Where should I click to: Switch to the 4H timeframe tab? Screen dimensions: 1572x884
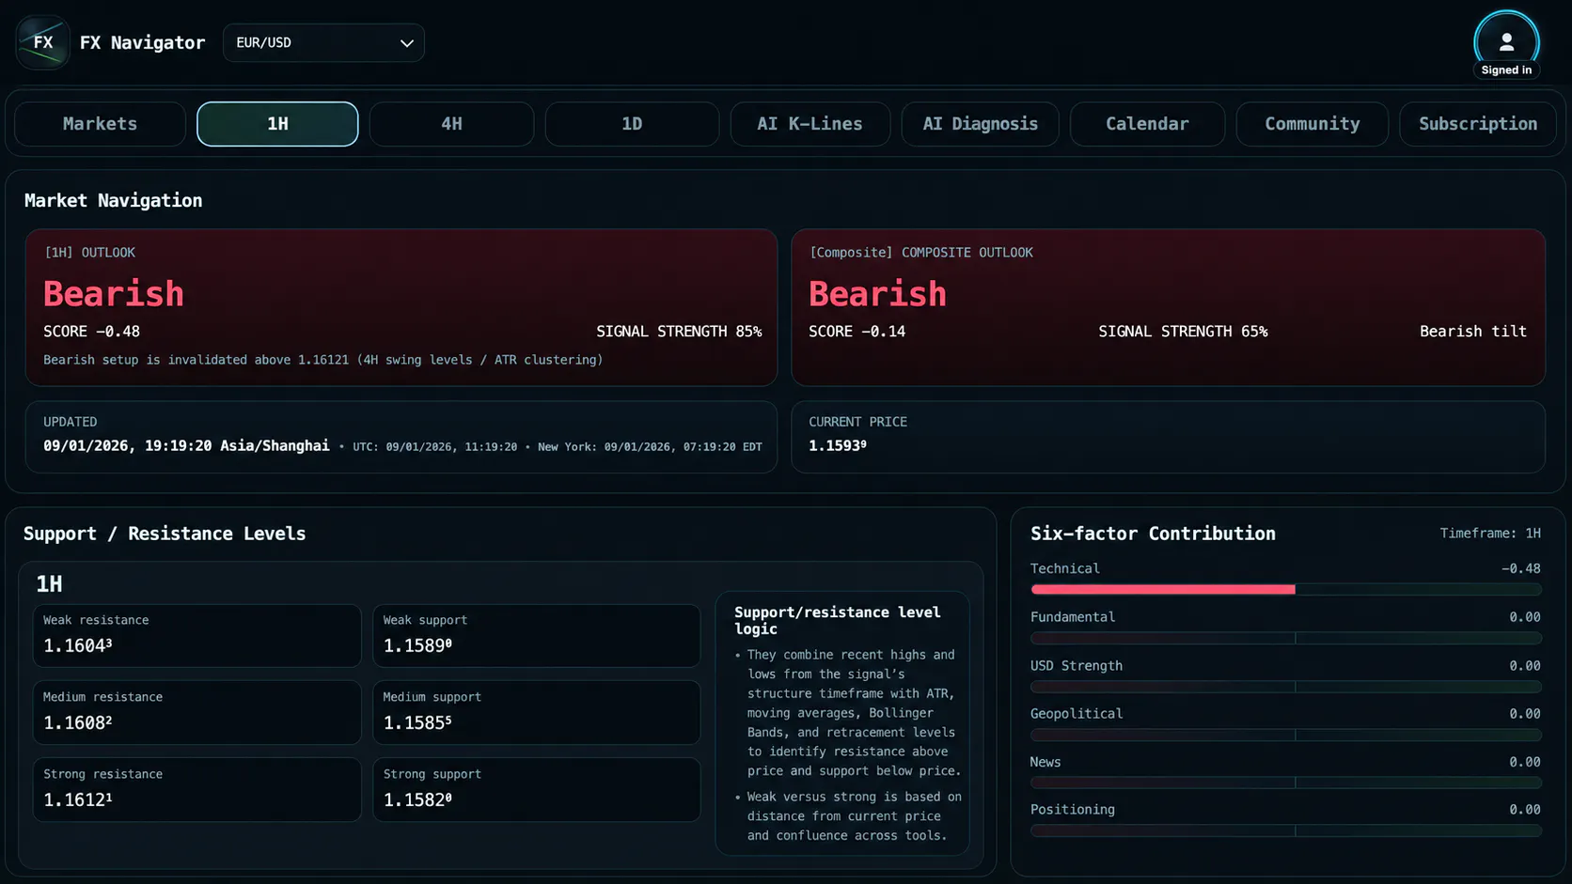(451, 124)
